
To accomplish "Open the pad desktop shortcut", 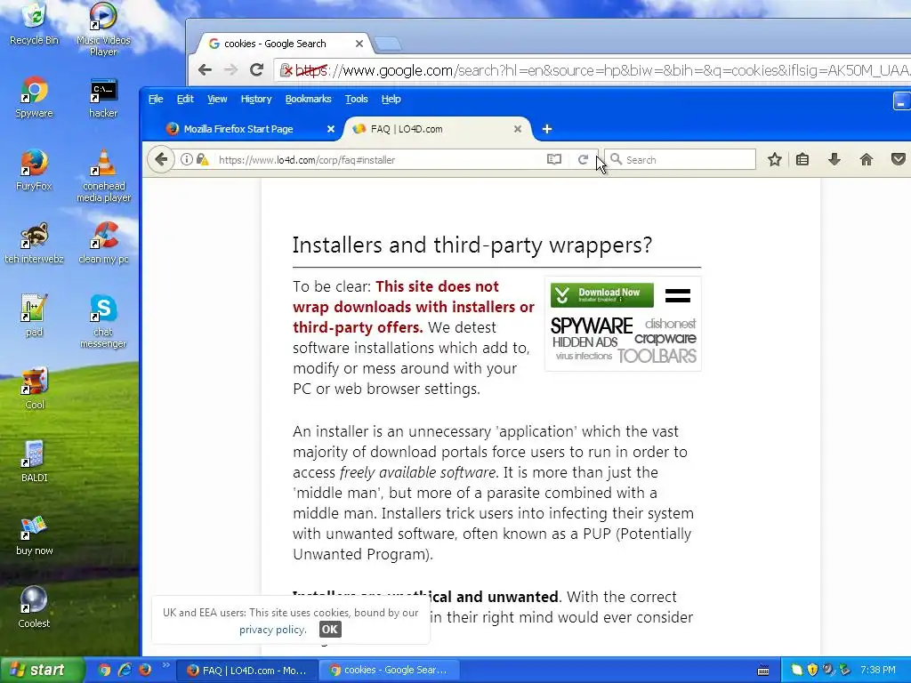I will (34, 316).
